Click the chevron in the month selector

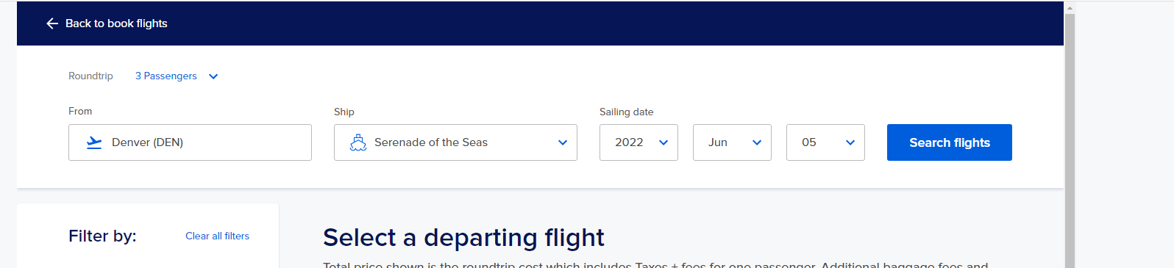757,142
